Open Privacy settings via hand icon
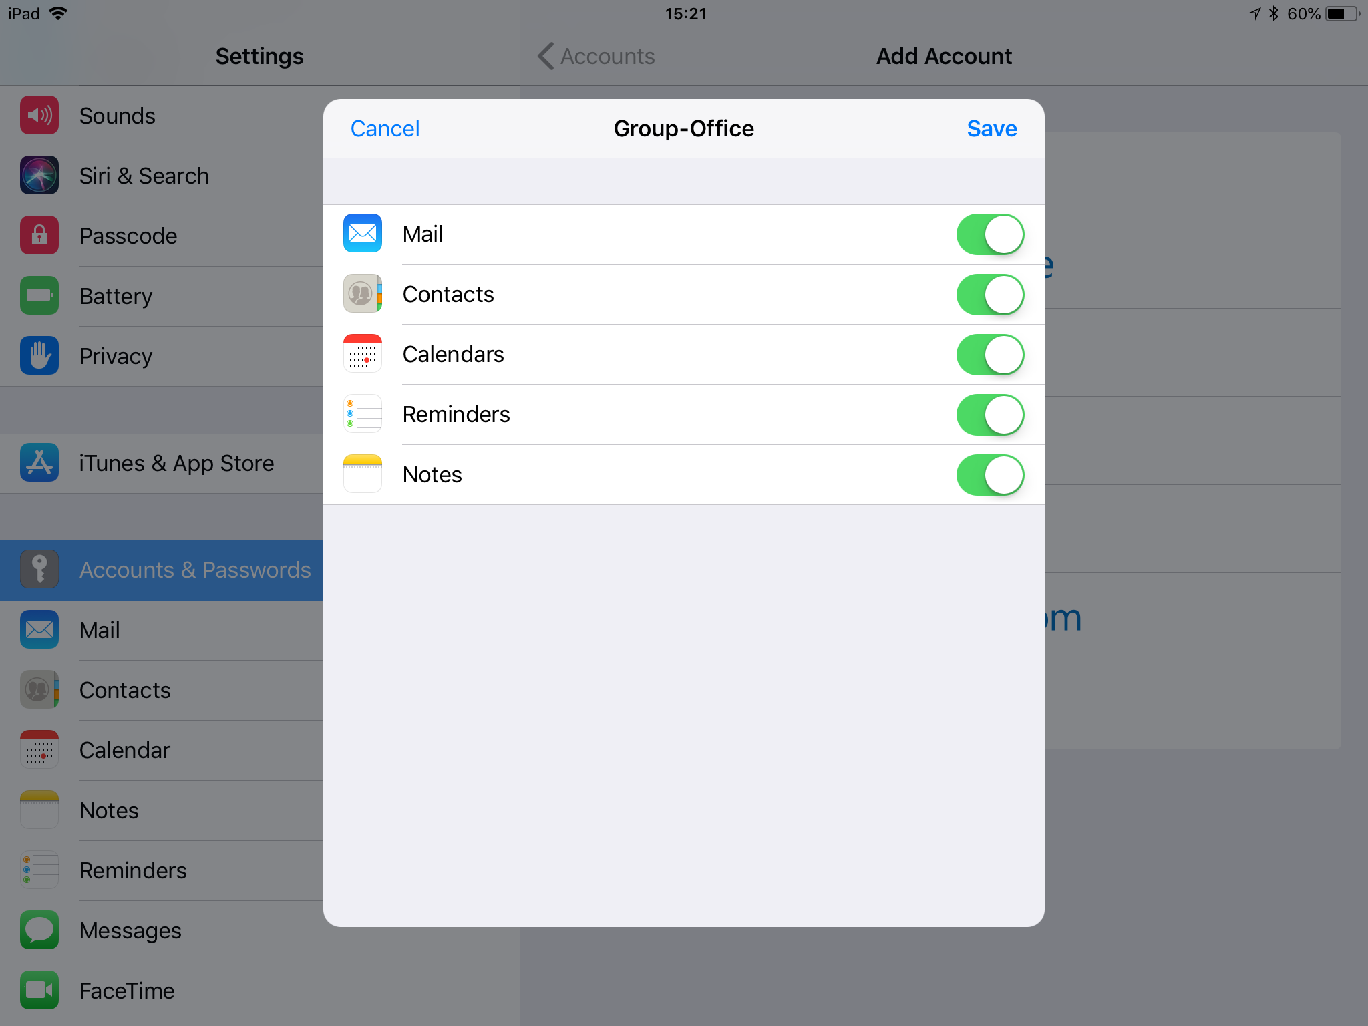 [x=39, y=356]
